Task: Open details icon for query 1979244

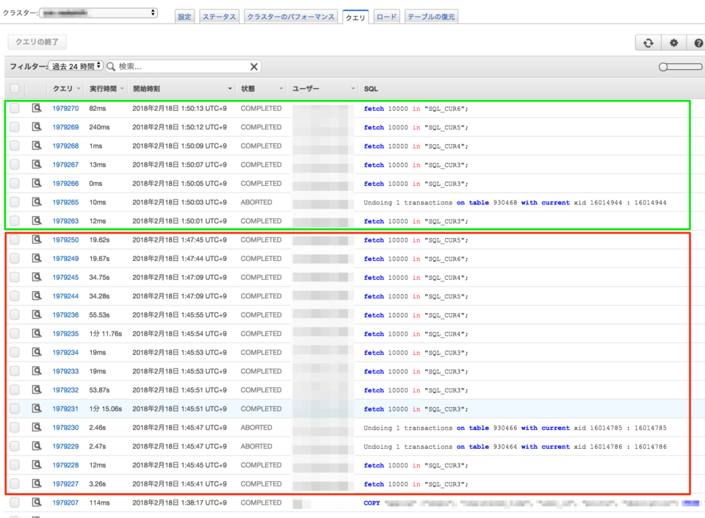Action: pyautogui.click(x=37, y=296)
